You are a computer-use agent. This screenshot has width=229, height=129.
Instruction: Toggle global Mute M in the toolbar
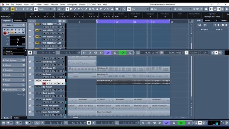(13, 9)
